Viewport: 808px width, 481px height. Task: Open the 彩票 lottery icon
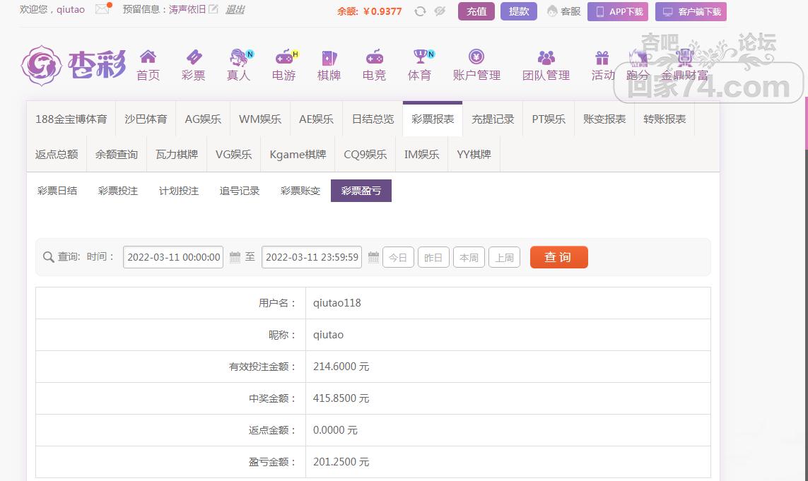(193, 57)
